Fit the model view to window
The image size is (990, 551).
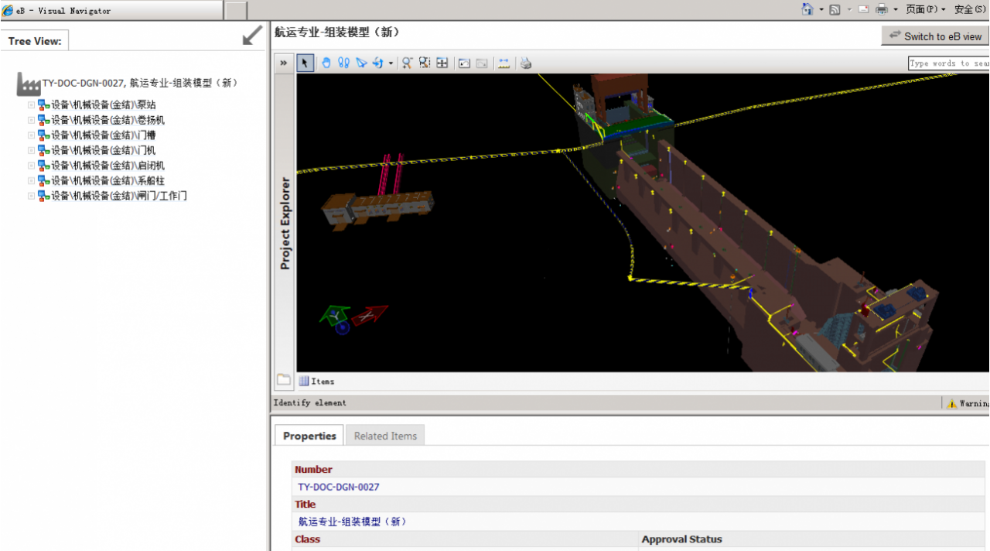[x=442, y=63]
